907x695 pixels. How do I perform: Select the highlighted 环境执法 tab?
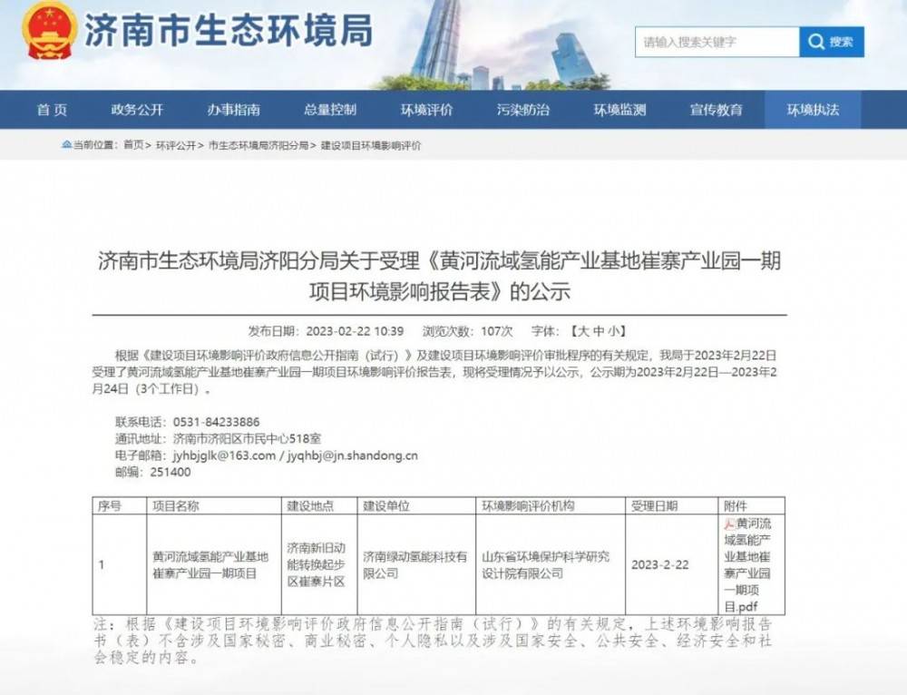813,110
